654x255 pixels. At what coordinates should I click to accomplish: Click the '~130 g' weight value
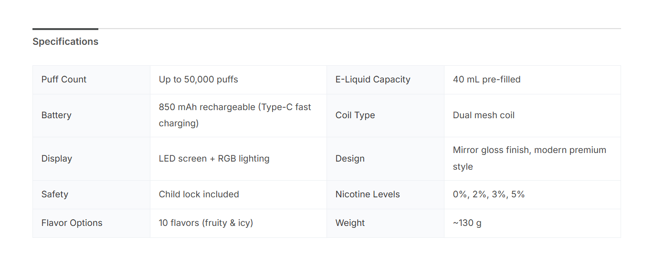coord(467,223)
